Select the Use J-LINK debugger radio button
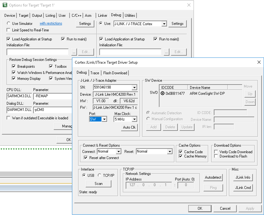 [x=101, y=23]
